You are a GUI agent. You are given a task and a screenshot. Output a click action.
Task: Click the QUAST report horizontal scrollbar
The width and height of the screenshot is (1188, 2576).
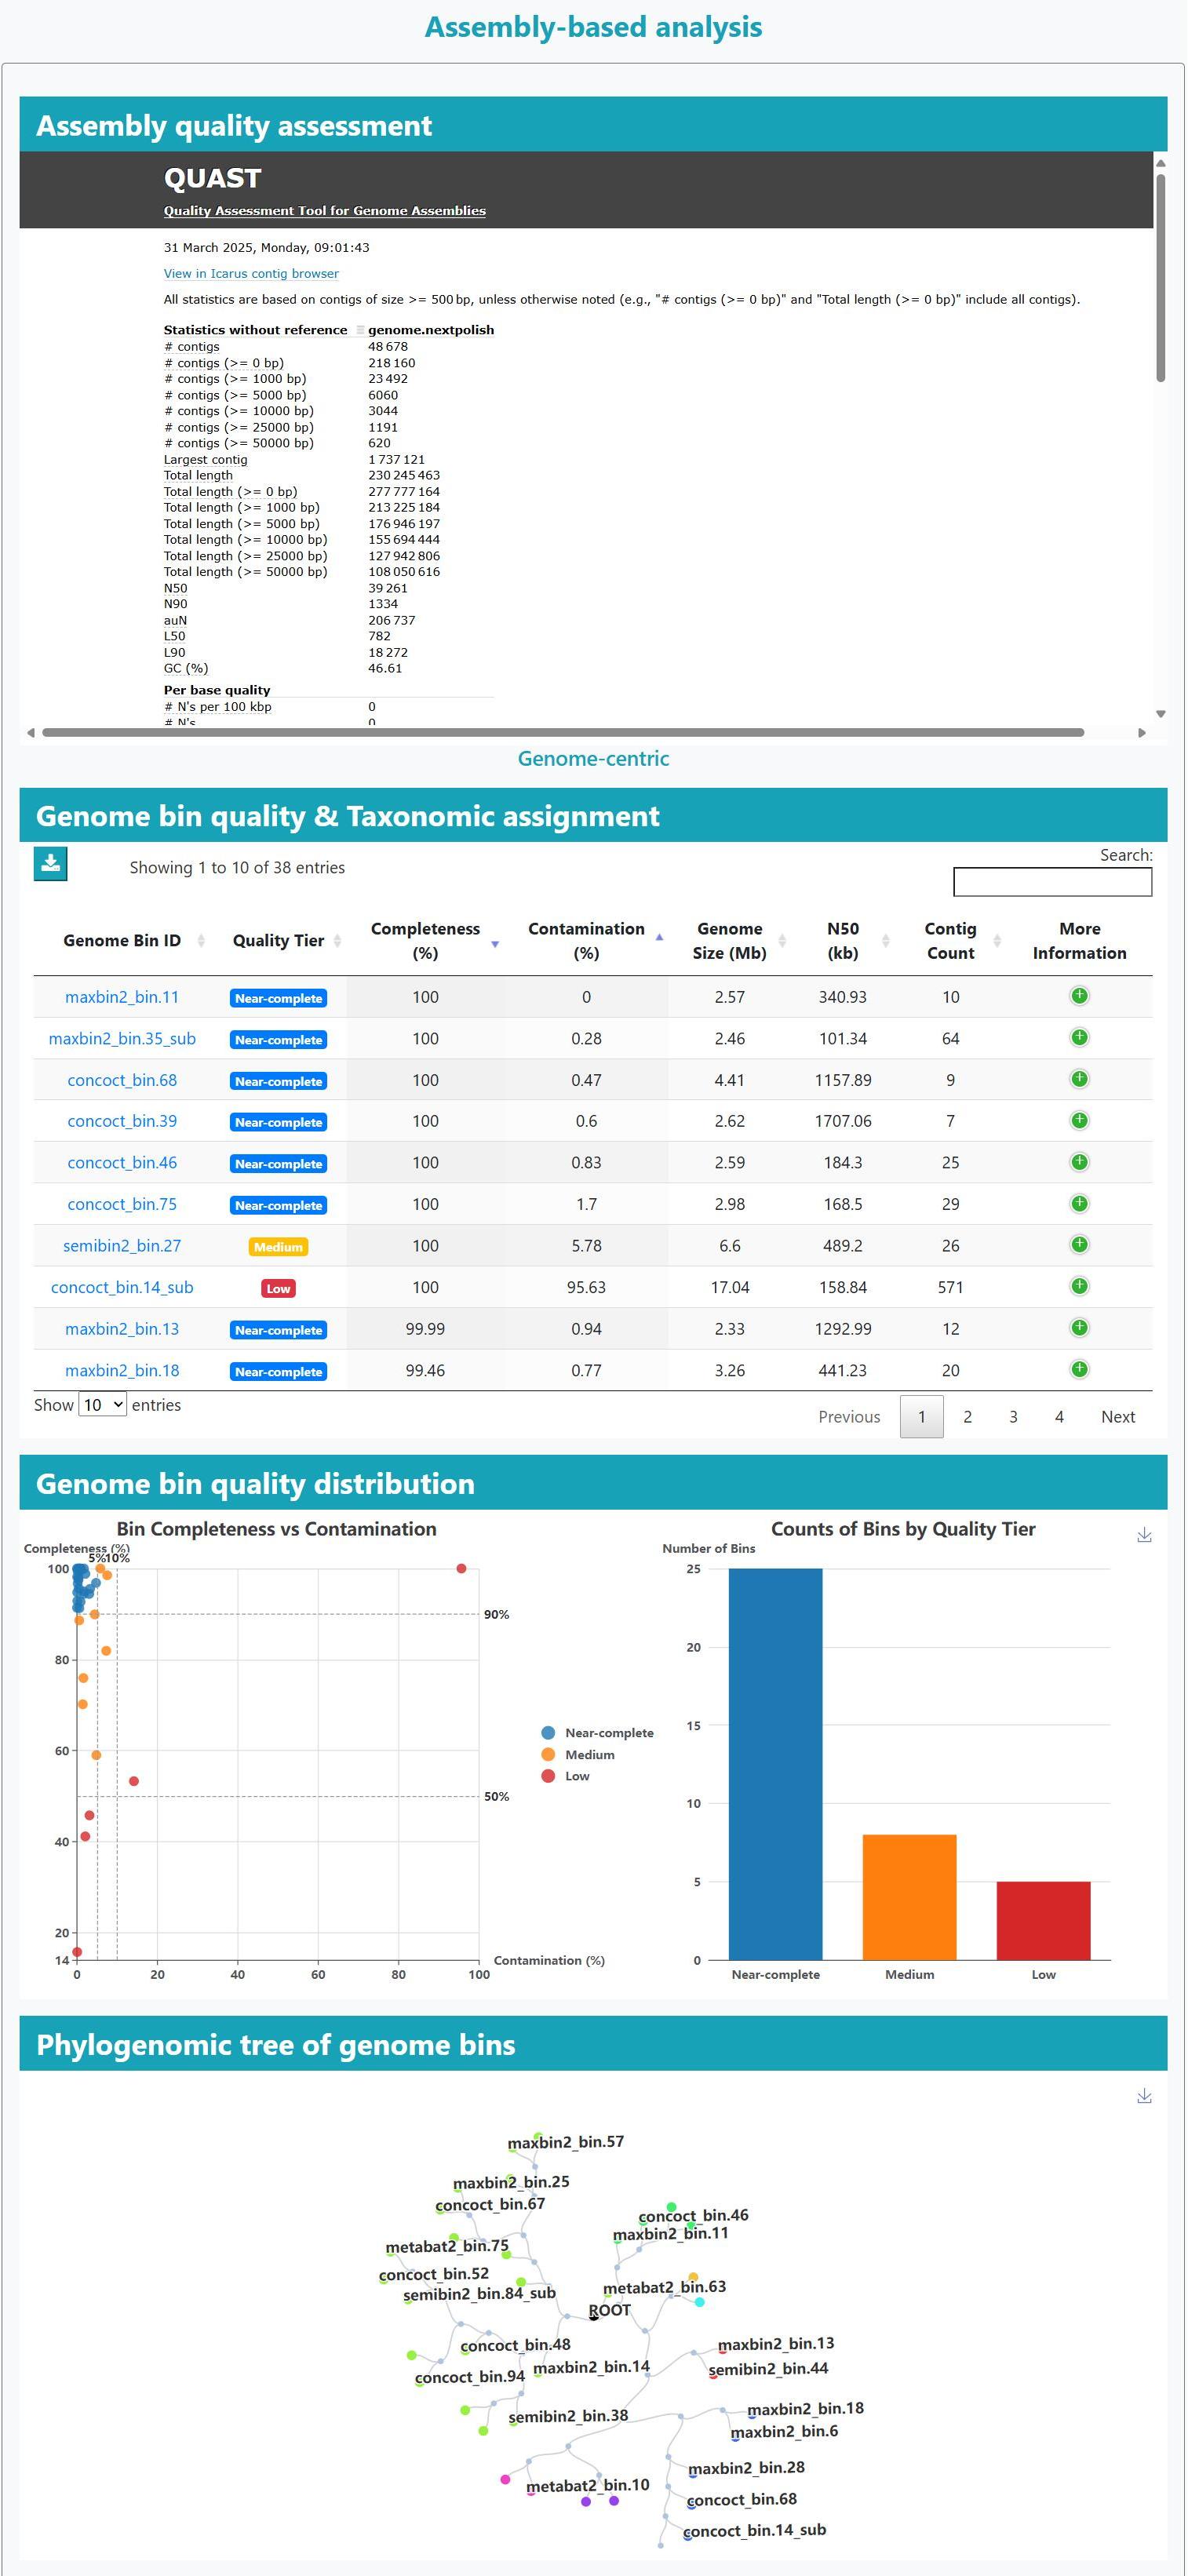(562, 733)
